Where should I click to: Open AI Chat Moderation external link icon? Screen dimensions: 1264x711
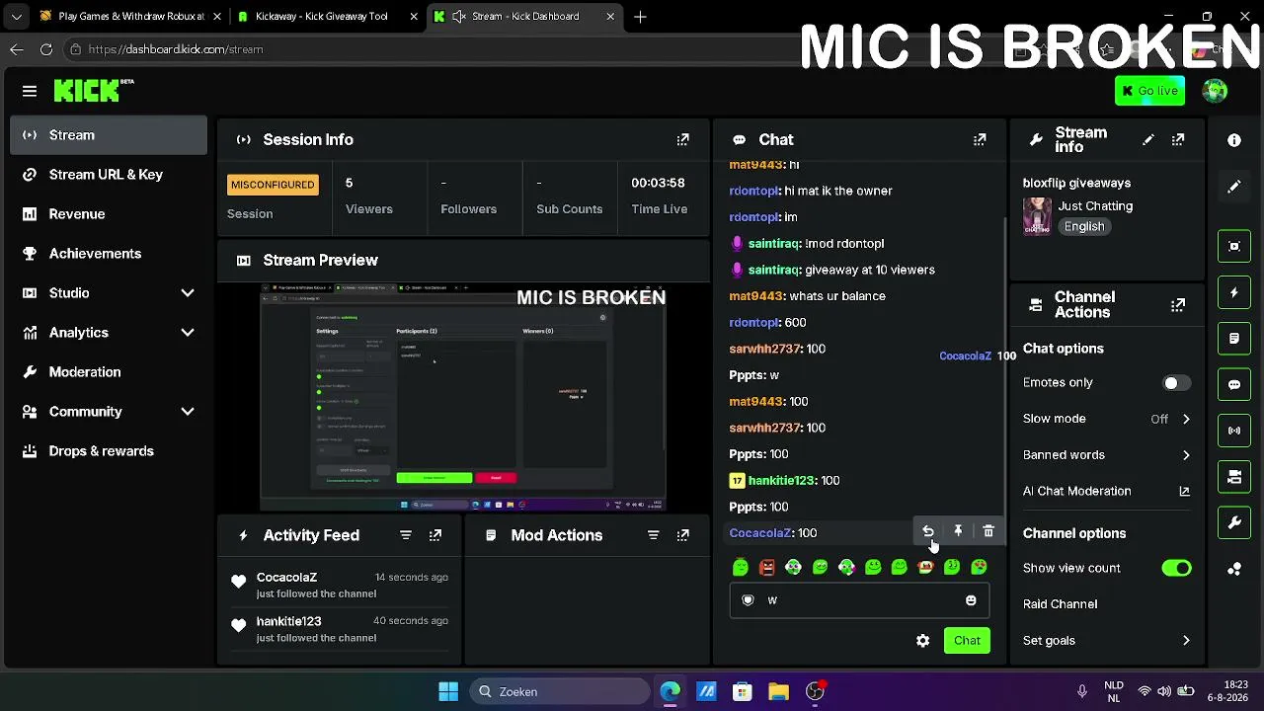point(1185,492)
